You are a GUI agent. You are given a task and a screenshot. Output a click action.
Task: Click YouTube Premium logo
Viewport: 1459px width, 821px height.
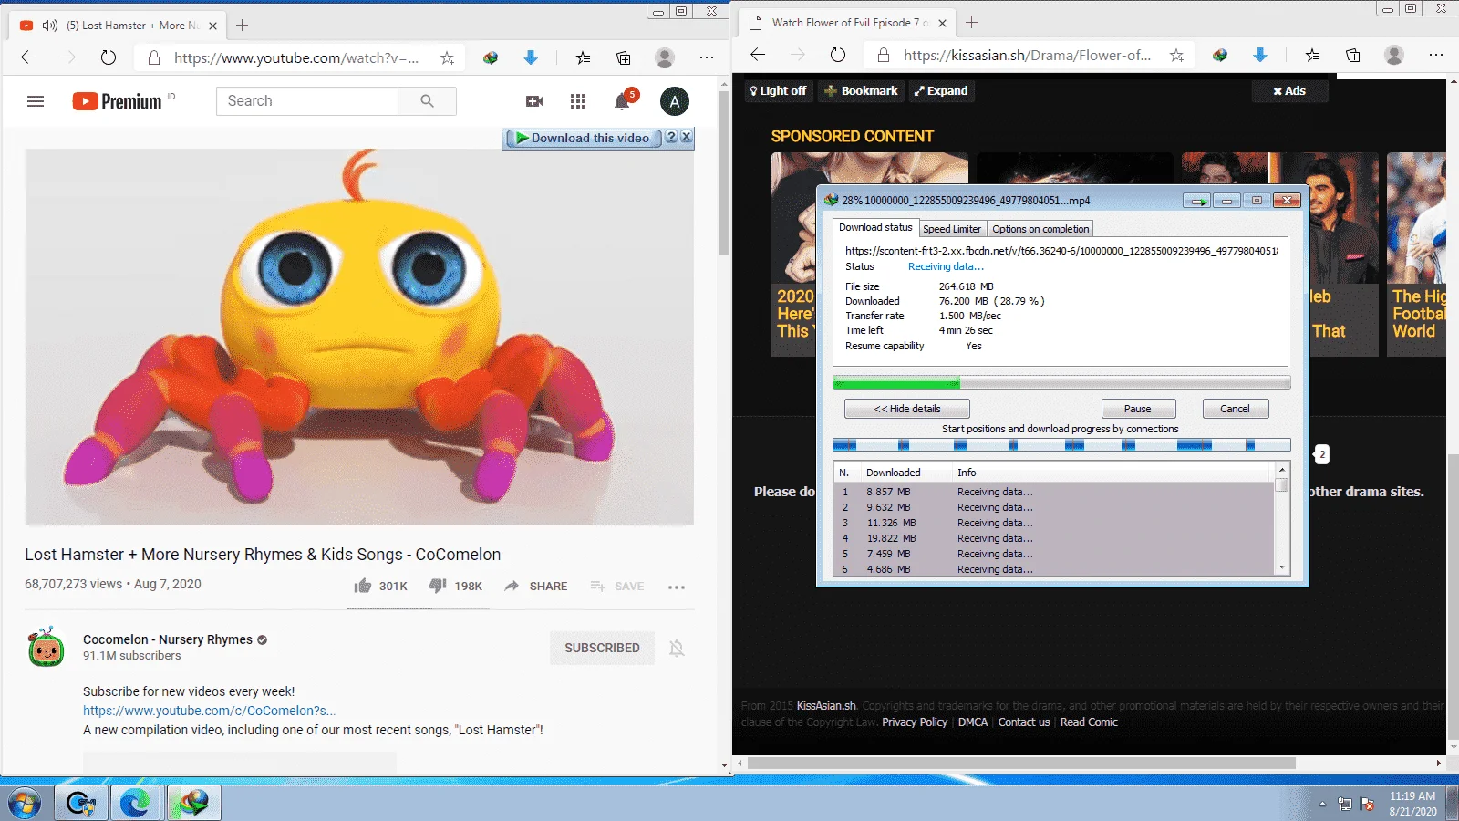tap(117, 101)
